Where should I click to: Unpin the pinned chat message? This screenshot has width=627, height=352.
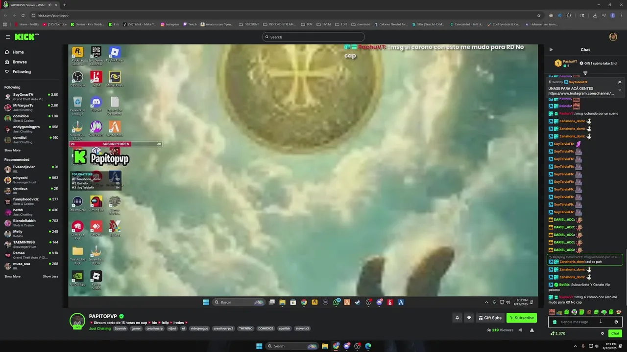coord(620,82)
